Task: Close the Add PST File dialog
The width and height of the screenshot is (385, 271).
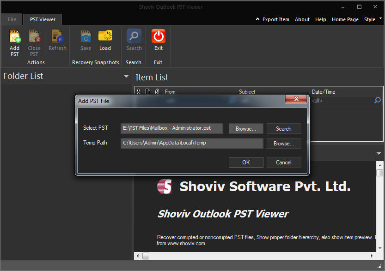Action: [x=296, y=99]
